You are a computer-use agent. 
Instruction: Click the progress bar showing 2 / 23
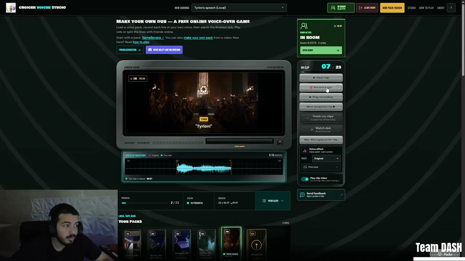click(145, 203)
